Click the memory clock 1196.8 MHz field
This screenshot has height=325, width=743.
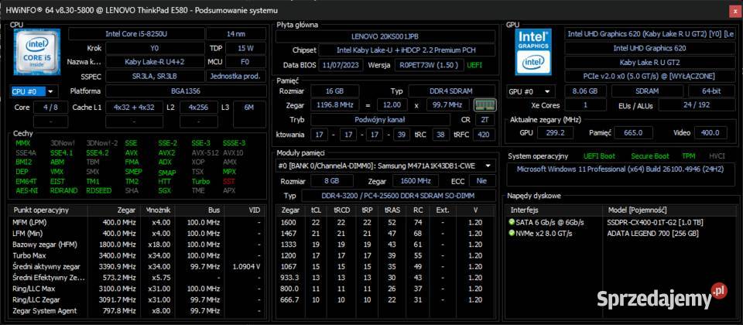[x=334, y=104]
